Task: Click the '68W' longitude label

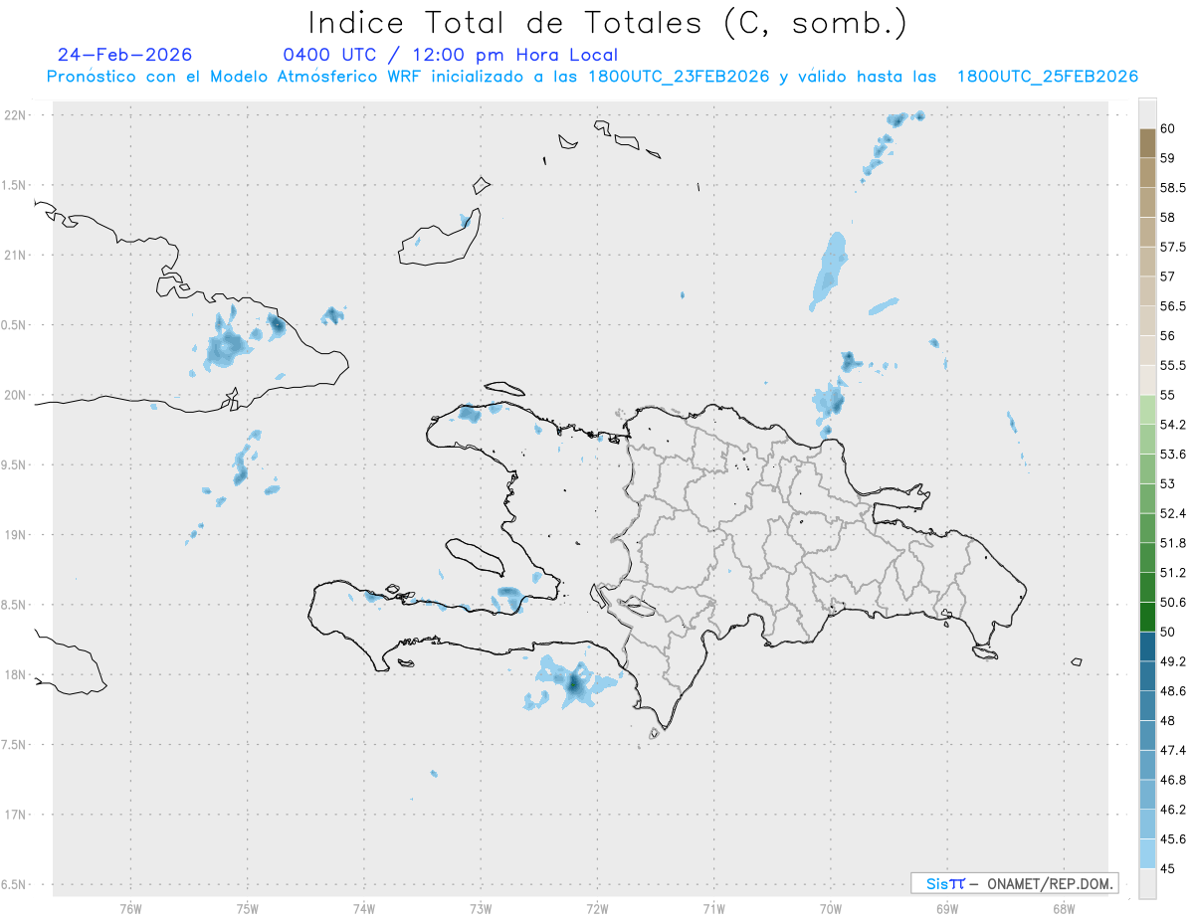Action: pyautogui.click(x=1063, y=908)
